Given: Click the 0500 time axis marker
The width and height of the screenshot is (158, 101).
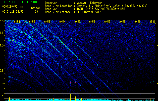Looking at the screenshot, I should click(x=152, y=22).
